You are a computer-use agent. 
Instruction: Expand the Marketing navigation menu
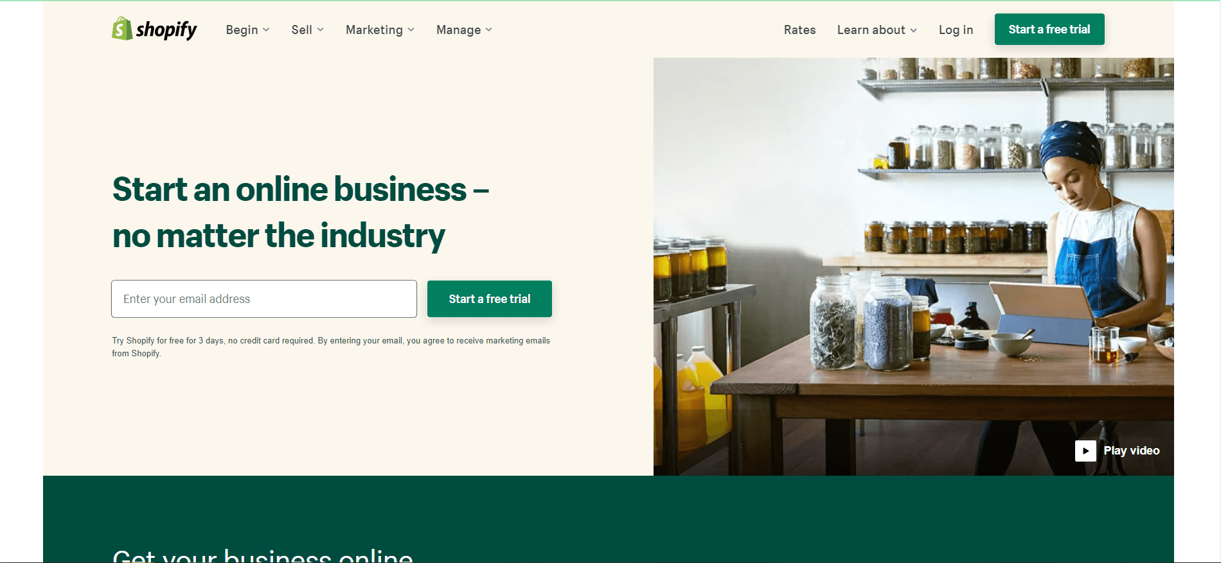pos(380,30)
